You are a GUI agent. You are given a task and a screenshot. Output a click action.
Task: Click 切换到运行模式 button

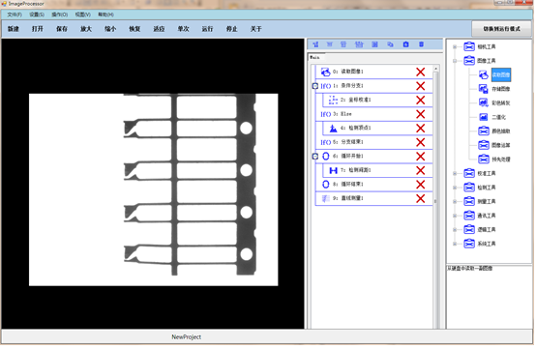click(501, 29)
